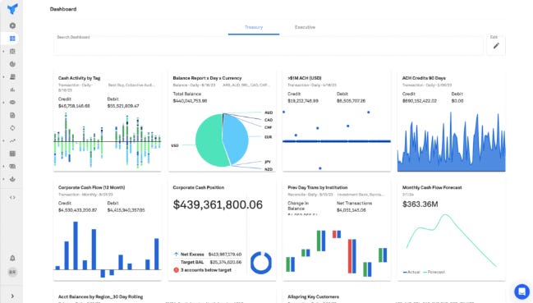This screenshot has height=303, width=533.
Task: Click the Dashboard page heading
Action: point(63,9)
